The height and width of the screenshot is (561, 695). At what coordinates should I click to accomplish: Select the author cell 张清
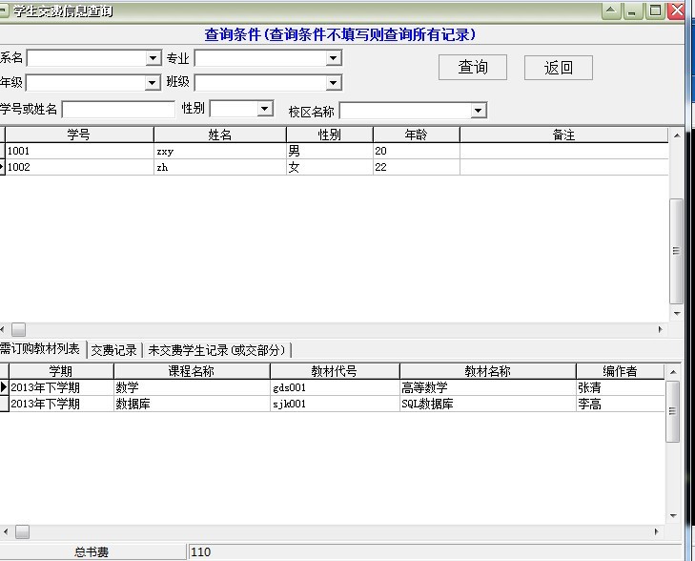tap(620, 387)
